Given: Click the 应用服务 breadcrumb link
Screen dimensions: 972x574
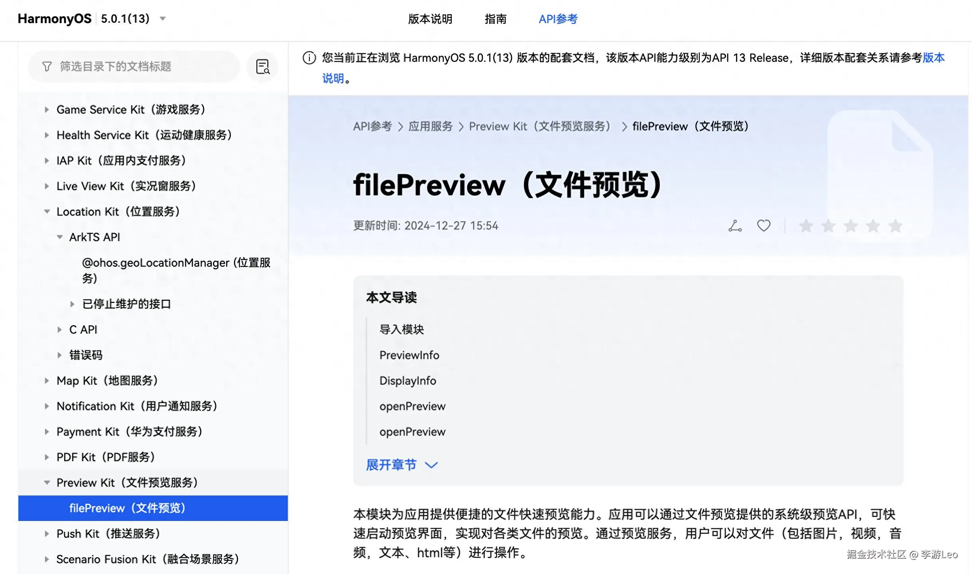Looking at the screenshot, I should 430,126.
